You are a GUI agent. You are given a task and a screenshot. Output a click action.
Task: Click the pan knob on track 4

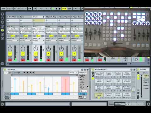coord(48,49)
